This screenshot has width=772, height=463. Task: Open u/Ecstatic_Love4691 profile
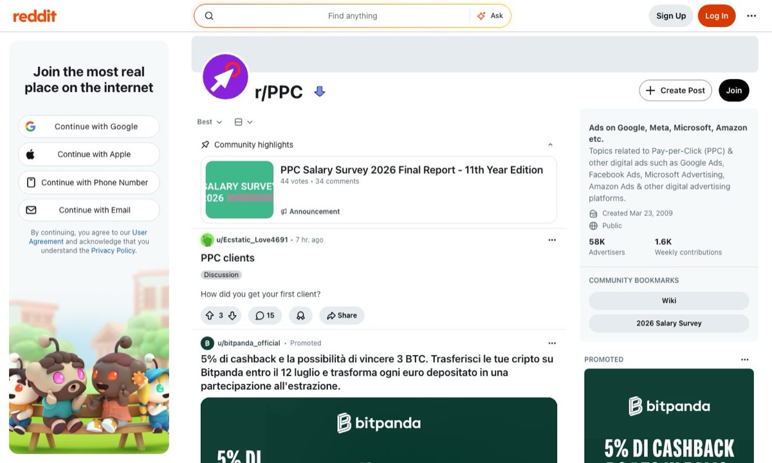tap(252, 240)
